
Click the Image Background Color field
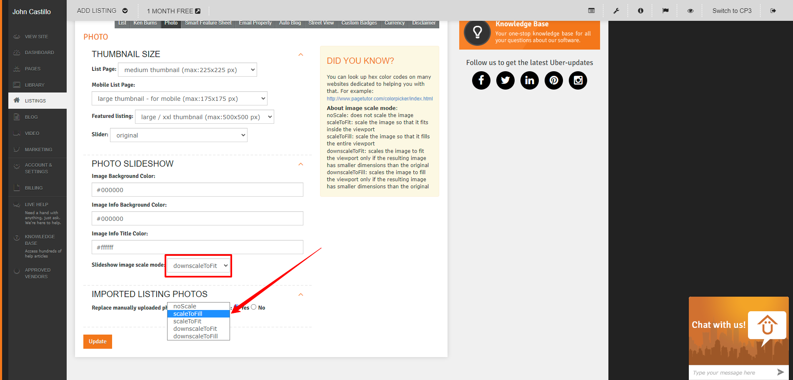[197, 190]
